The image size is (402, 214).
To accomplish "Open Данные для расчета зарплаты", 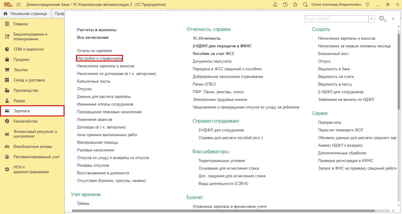I will 104,97.
